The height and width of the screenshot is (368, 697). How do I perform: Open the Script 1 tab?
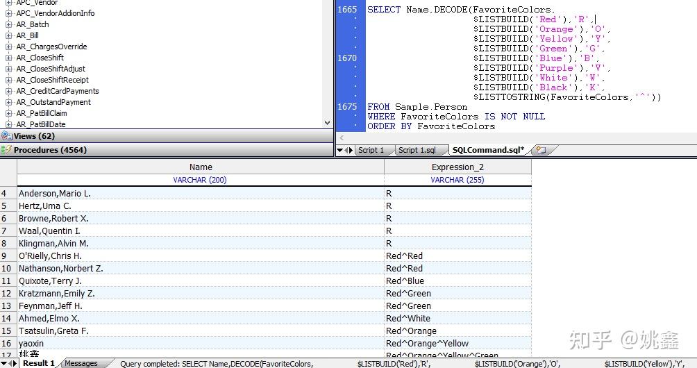click(x=371, y=150)
